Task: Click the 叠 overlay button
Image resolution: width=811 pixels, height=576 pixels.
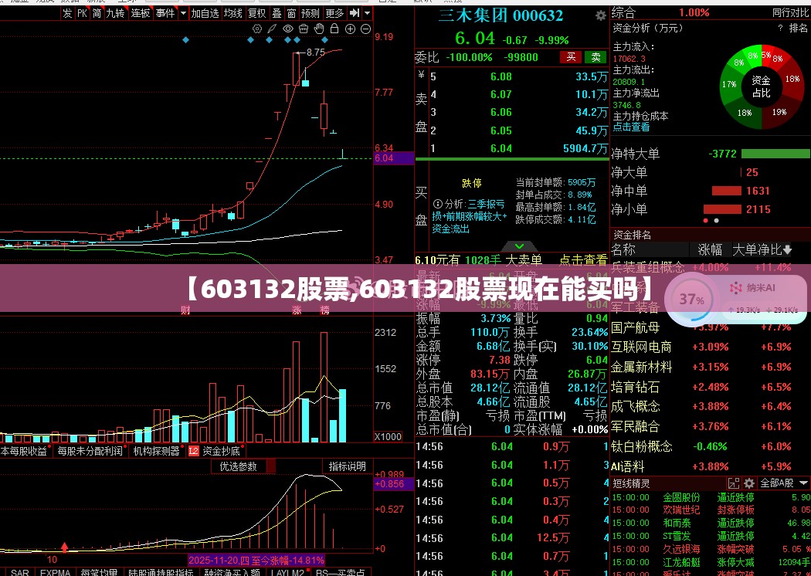Action: pyautogui.click(x=277, y=13)
